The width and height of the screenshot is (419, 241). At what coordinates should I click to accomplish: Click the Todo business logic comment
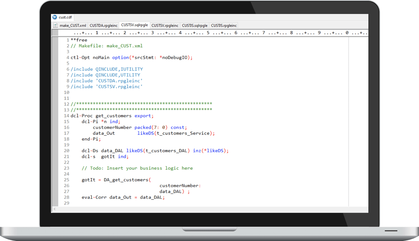[x=137, y=168]
